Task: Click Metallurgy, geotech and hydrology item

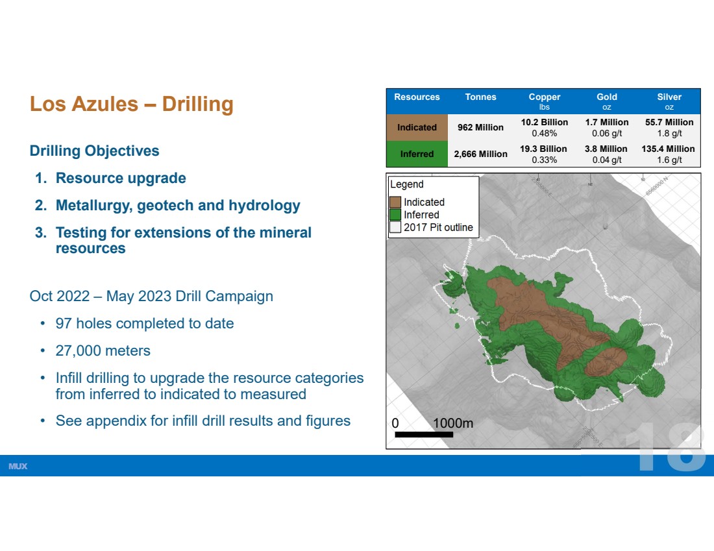Action: click(x=178, y=205)
